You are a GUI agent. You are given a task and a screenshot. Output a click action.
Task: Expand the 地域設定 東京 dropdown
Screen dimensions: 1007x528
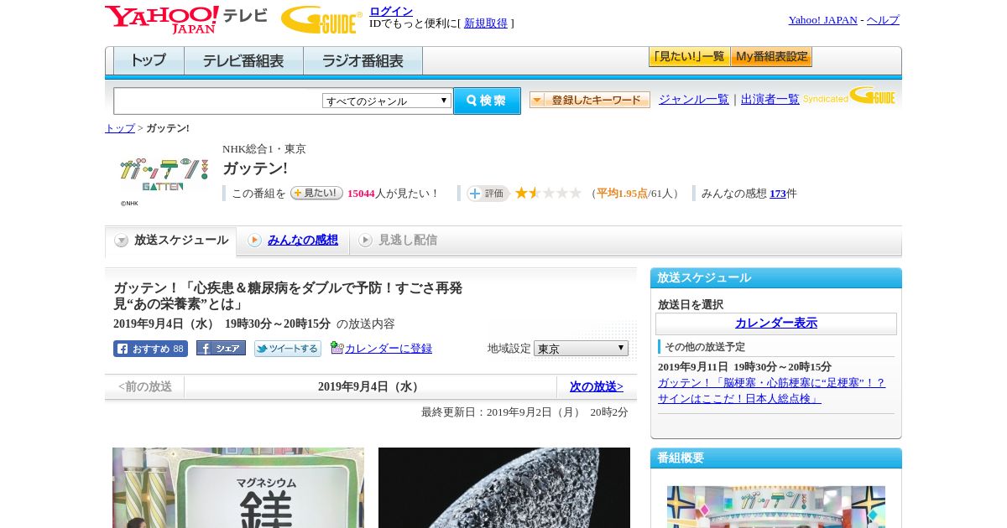click(x=581, y=348)
